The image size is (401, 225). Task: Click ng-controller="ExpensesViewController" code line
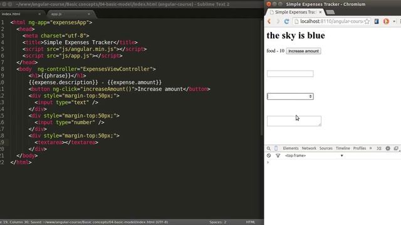coord(86,69)
